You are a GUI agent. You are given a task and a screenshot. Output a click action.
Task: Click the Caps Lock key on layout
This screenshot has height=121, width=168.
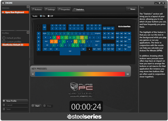tap(46, 41)
